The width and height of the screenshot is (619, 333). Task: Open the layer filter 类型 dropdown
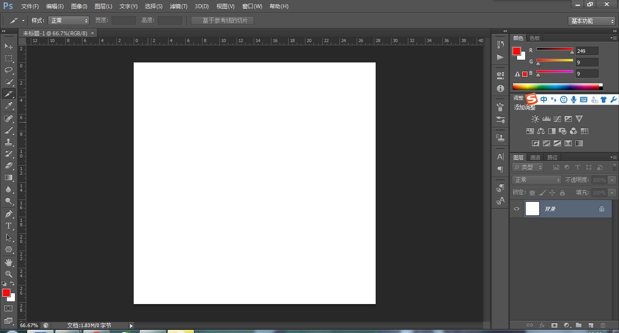tap(528, 167)
